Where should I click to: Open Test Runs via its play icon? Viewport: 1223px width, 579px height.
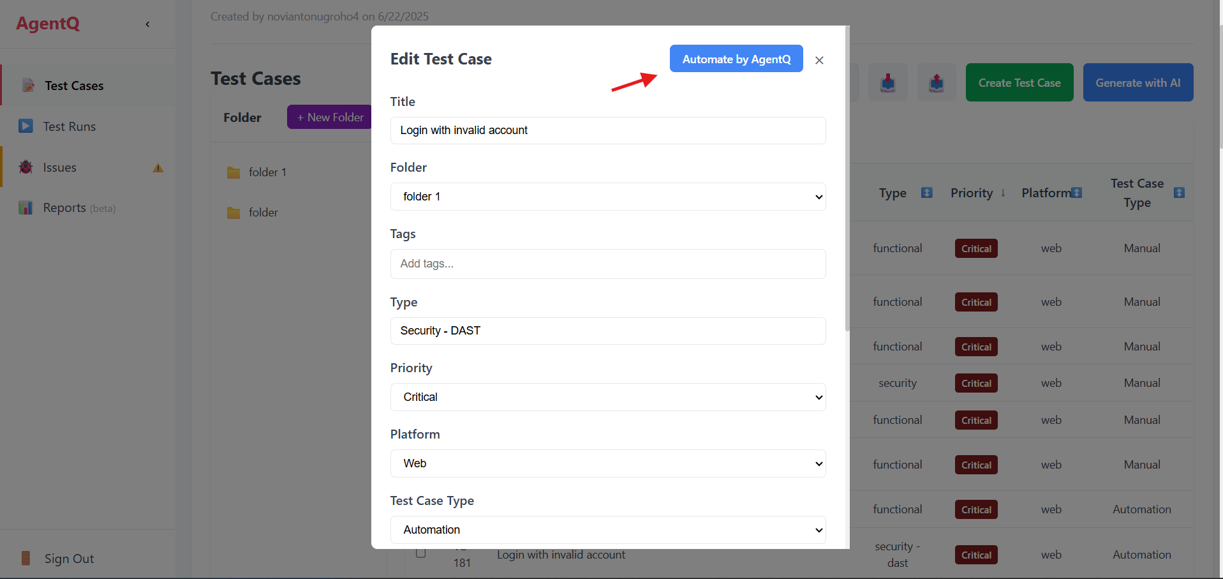[x=26, y=126]
